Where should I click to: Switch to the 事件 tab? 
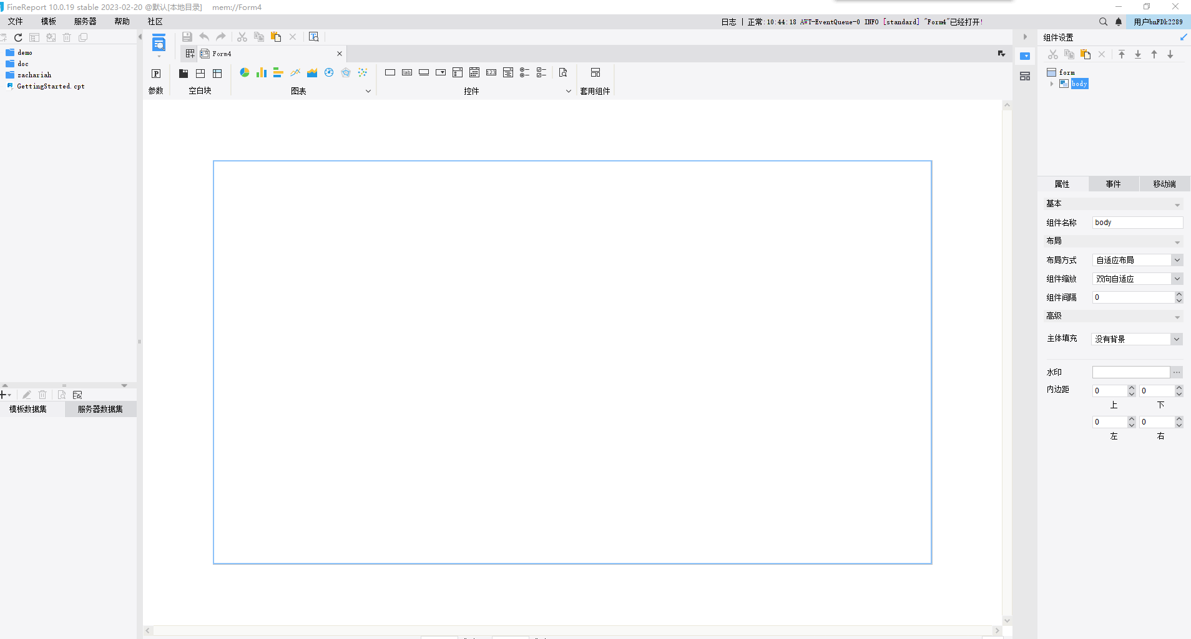(1113, 184)
